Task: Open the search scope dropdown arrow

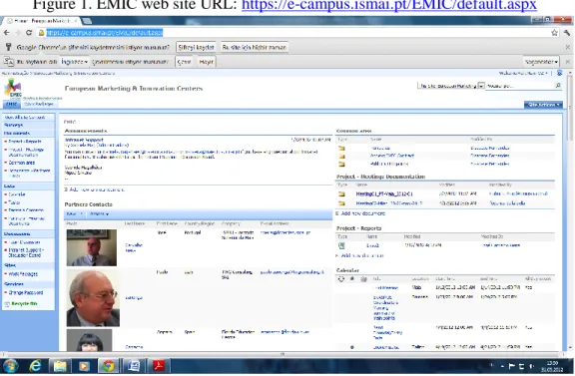Action: [481, 86]
